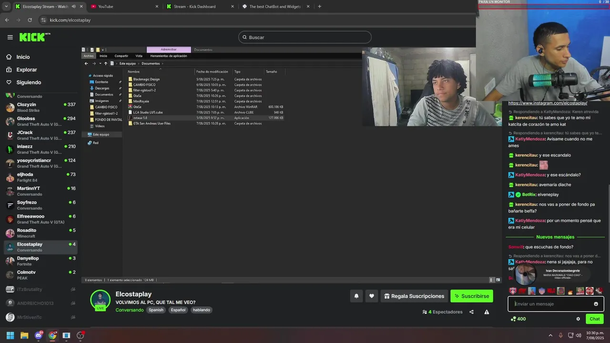The image size is (610, 343).
Task: Open chat settings gear
Action: pos(578,319)
